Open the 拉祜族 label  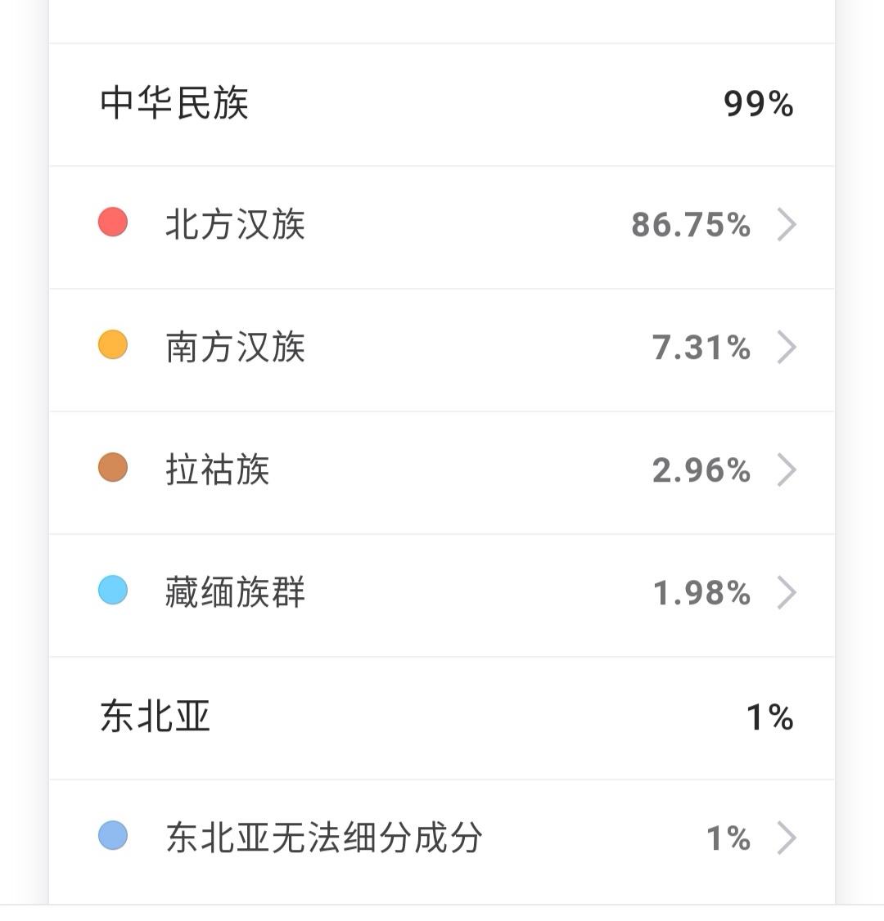218,469
